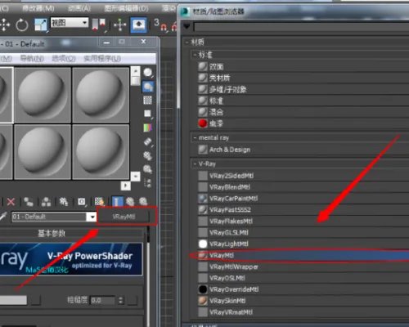This screenshot has height=327, width=409.
Task: Click the Make Preview icon
Action: tap(147, 141)
